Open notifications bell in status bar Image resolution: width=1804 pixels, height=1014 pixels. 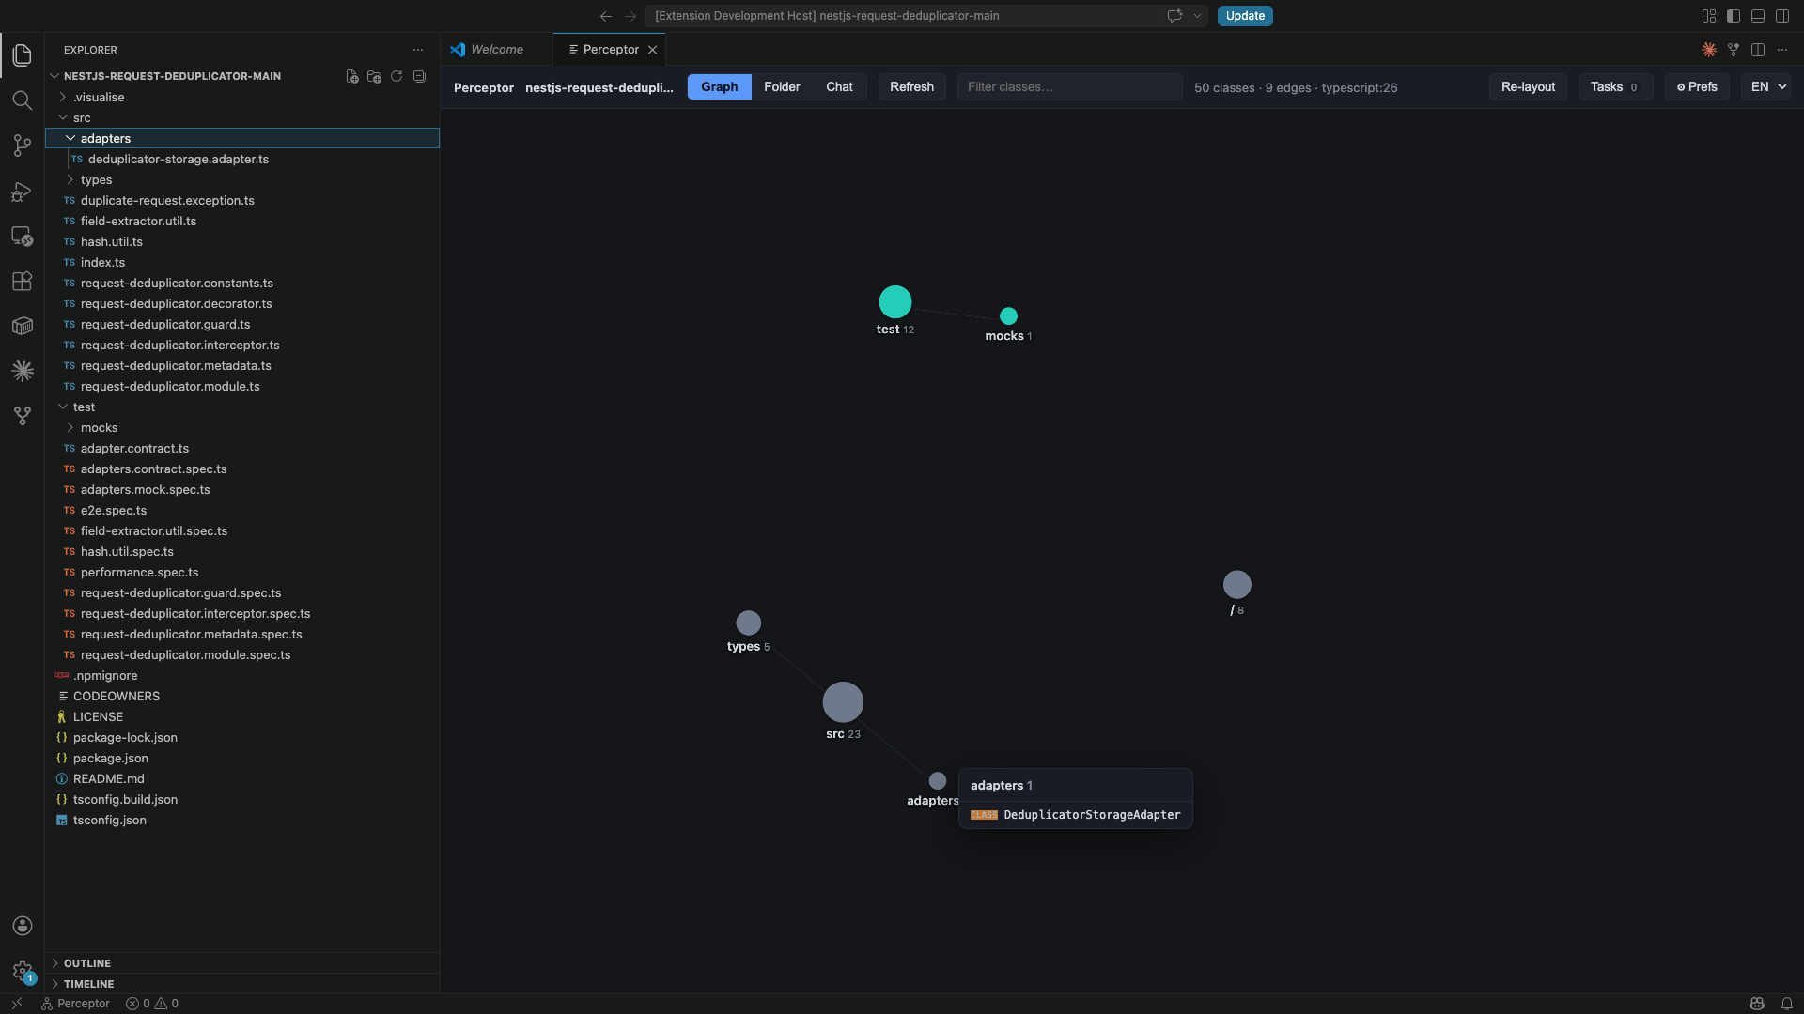point(1787,1004)
